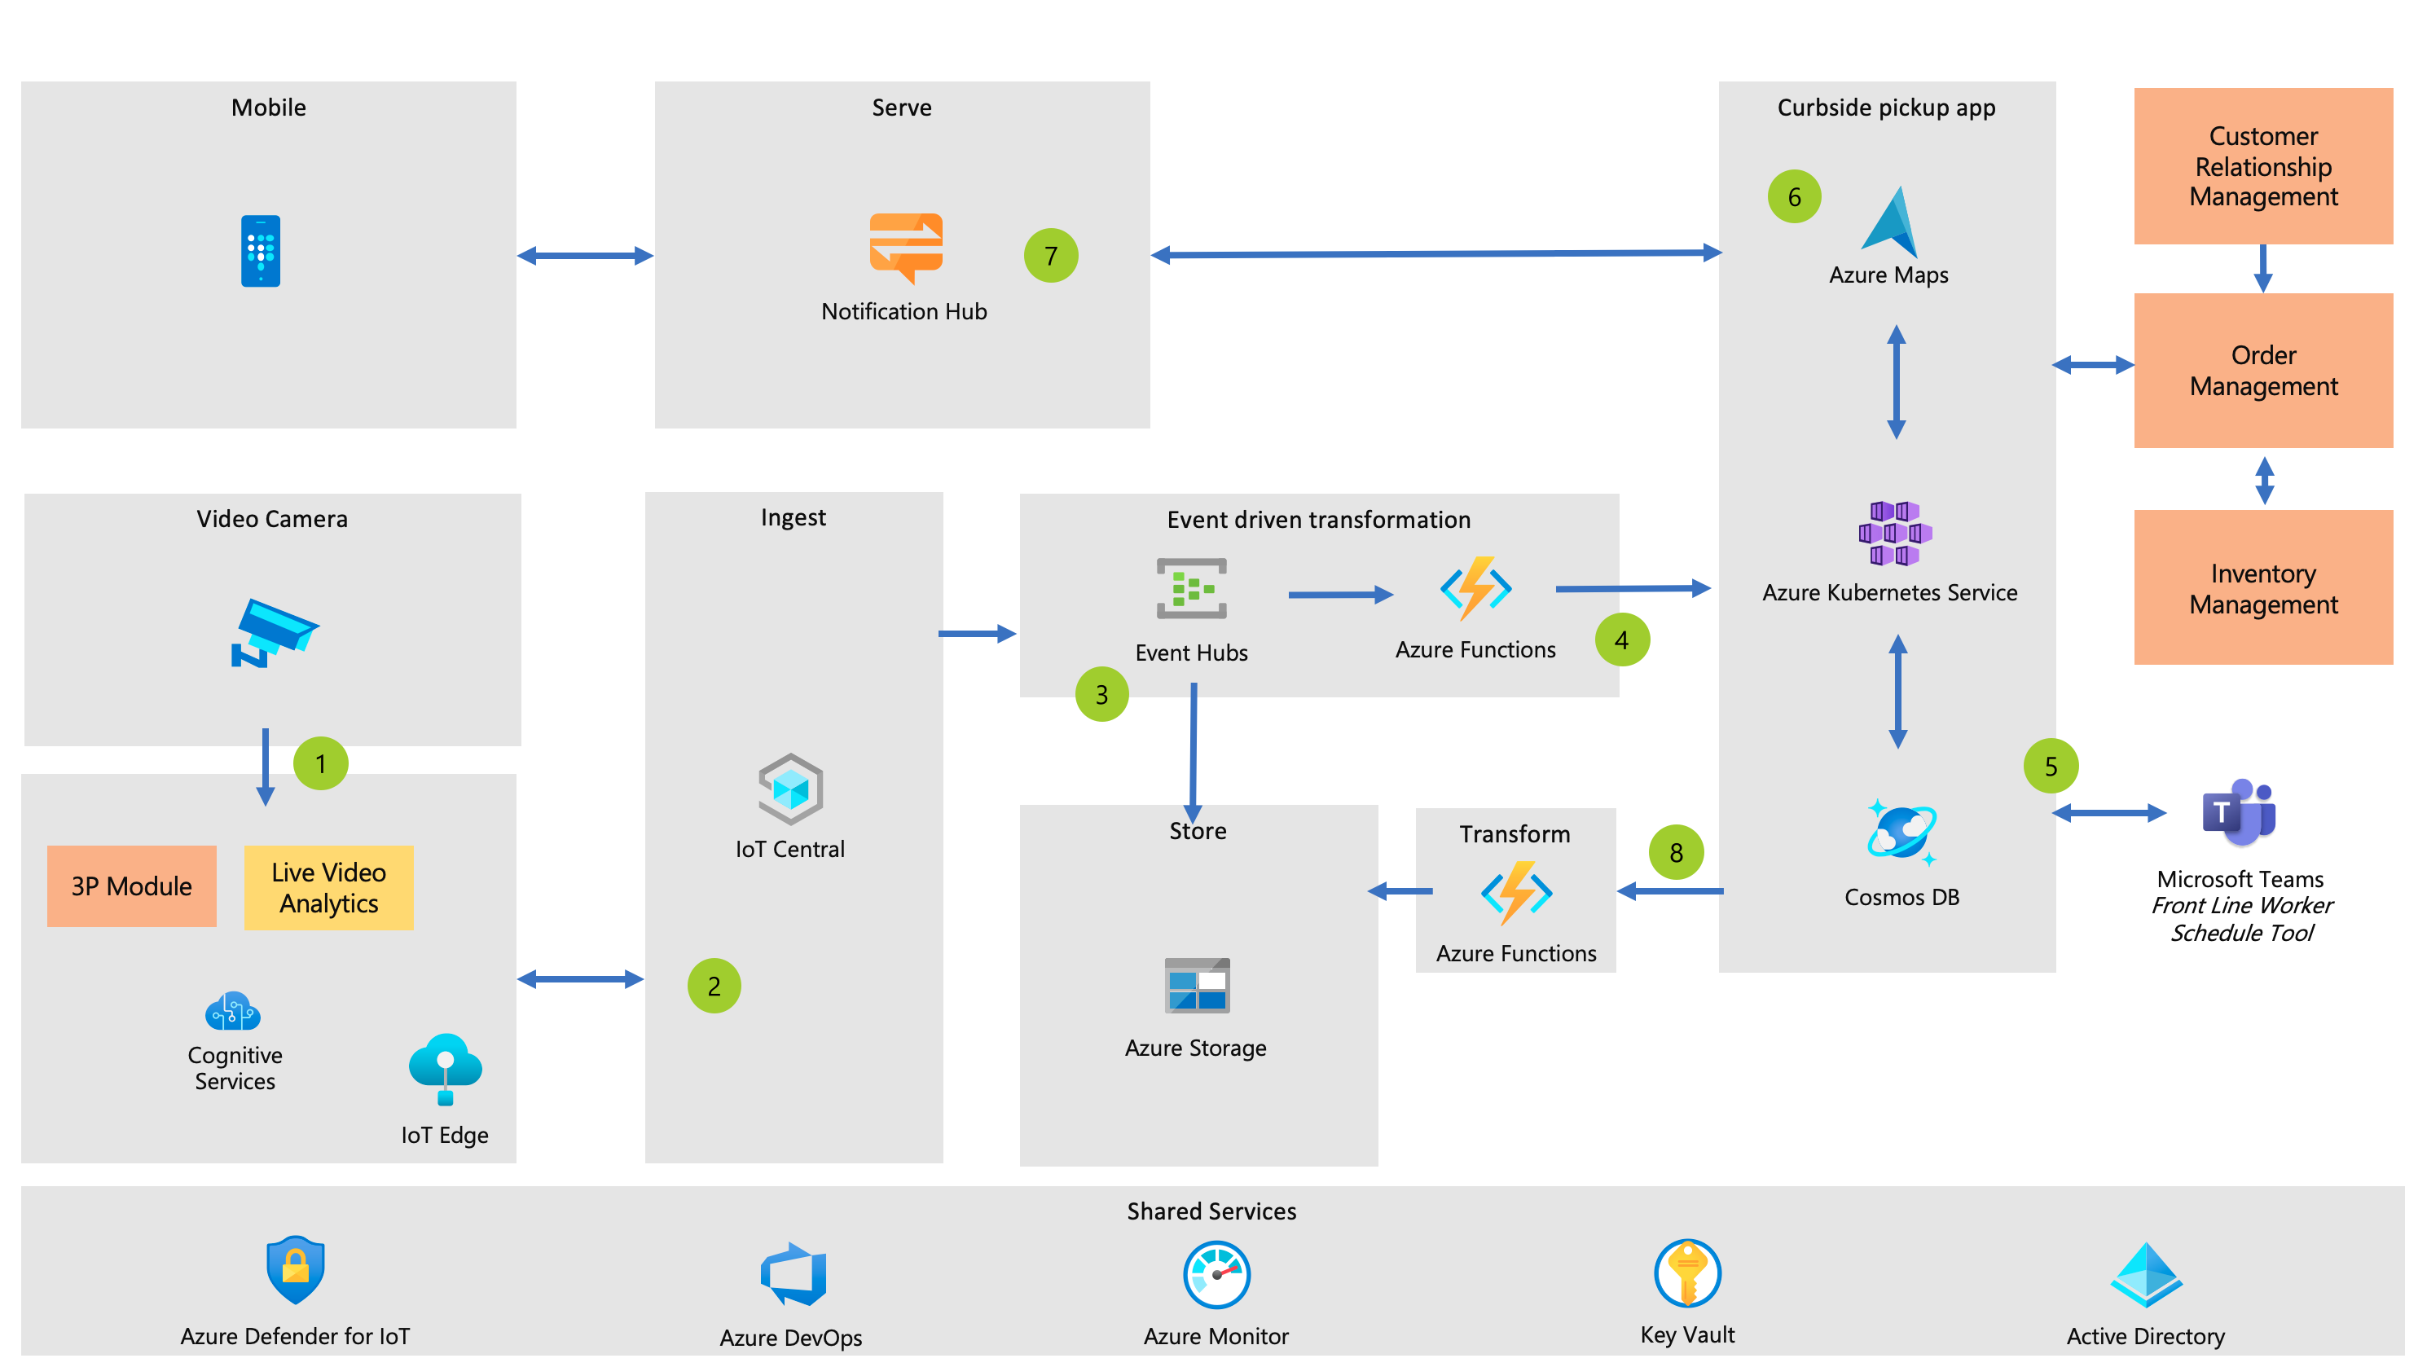2418x1367 pixels.
Task: Select Azure Functions icon in Event driven transformation
Action: (x=1475, y=589)
